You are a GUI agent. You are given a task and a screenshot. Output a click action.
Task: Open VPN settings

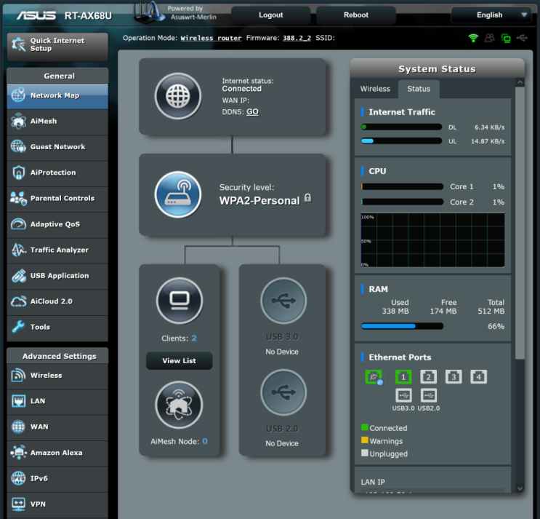point(57,504)
